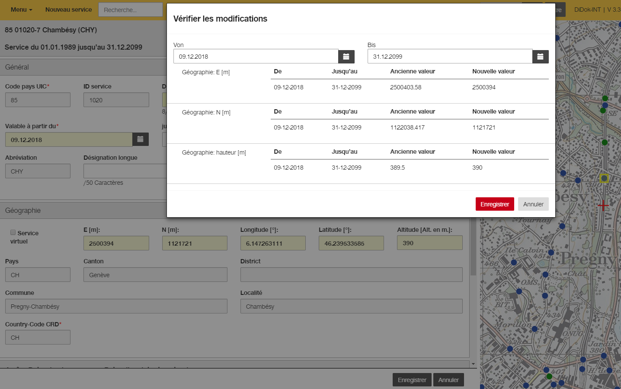Click the bottom Annuler button of the form
This screenshot has width=621, height=389.
click(x=448, y=380)
